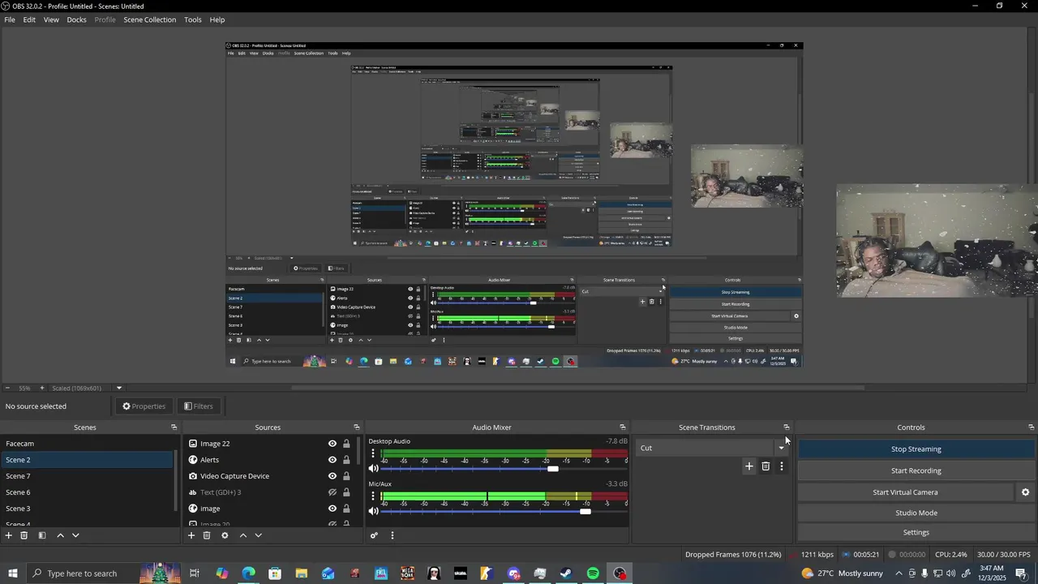Open virtual camera settings gear icon
This screenshot has width=1038, height=584.
point(1025,492)
